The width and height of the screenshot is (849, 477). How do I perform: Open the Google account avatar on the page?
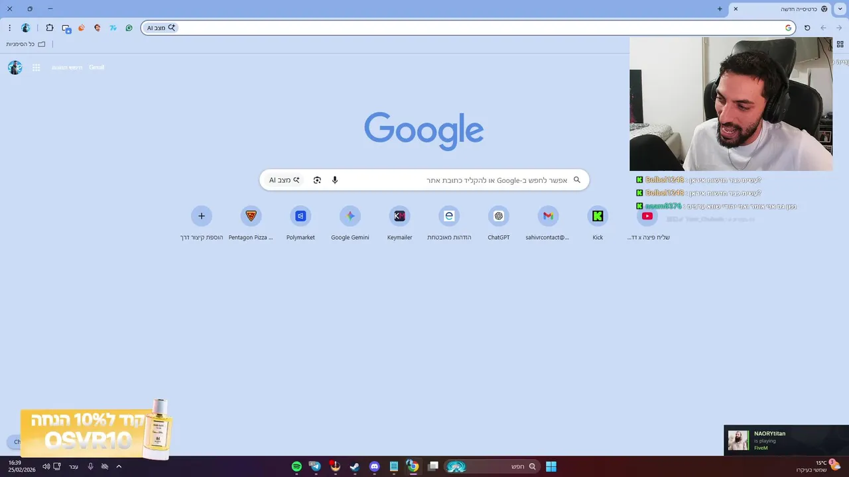point(15,68)
